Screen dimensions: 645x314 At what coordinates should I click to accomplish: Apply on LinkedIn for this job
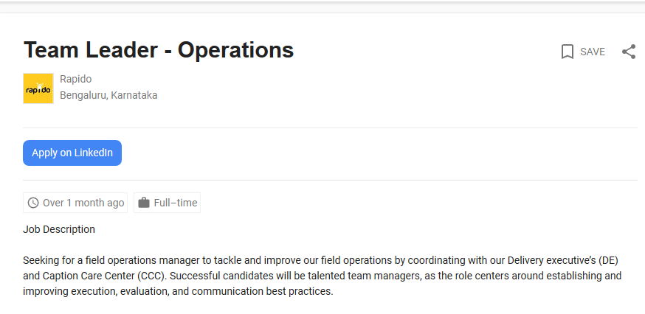click(72, 153)
